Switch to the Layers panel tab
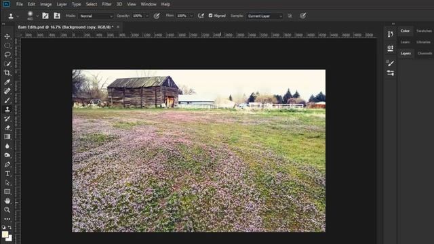The width and height of the screenshot is (434, 244). 406,53
